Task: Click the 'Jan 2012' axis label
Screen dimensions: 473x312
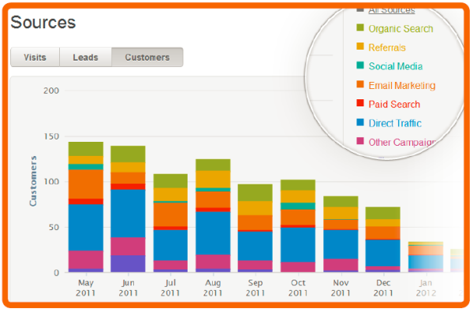Action: (426, 288)
